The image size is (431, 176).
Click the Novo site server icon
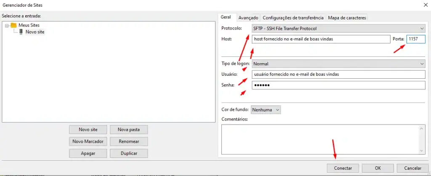tap(21, 32)
